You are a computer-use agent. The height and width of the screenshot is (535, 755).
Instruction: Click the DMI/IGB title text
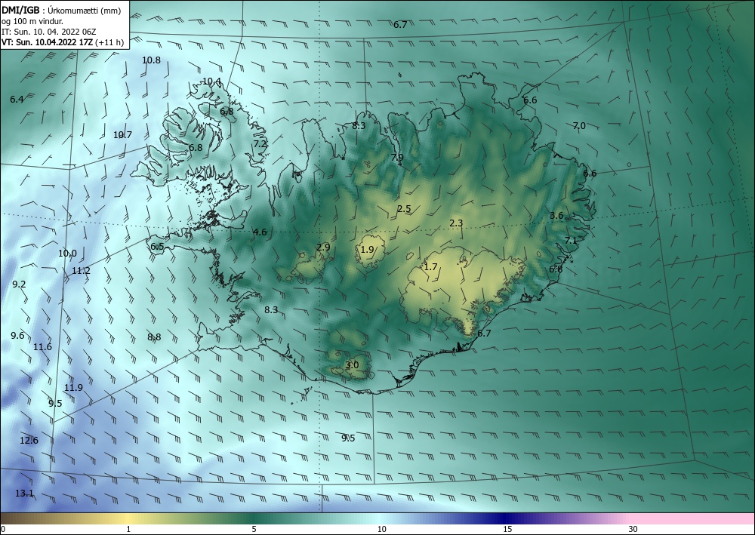[x=20, y=10]
